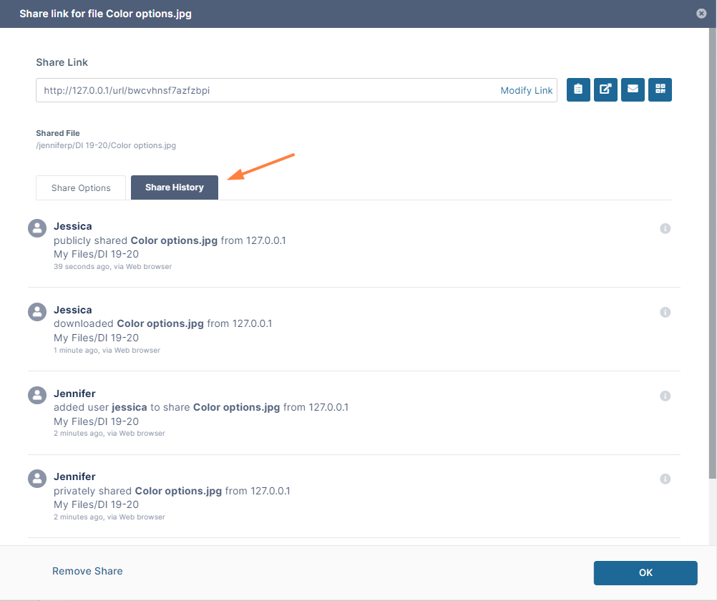Copy share link to clipboard icon
Viewport: 717px width, 601px height.
(578, 89)
